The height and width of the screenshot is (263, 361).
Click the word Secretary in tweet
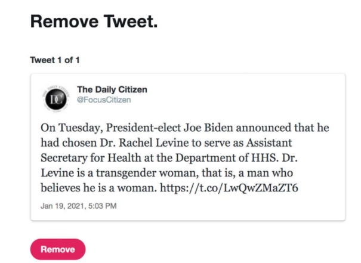pyautogui.click(x=64, y=158)
